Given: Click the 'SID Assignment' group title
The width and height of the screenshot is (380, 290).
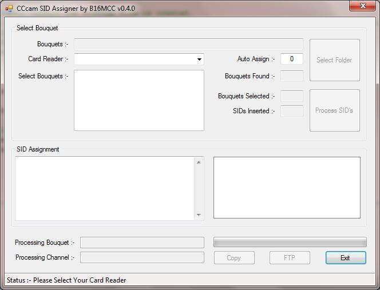Looking at the screenshot, I should (38, 149).
